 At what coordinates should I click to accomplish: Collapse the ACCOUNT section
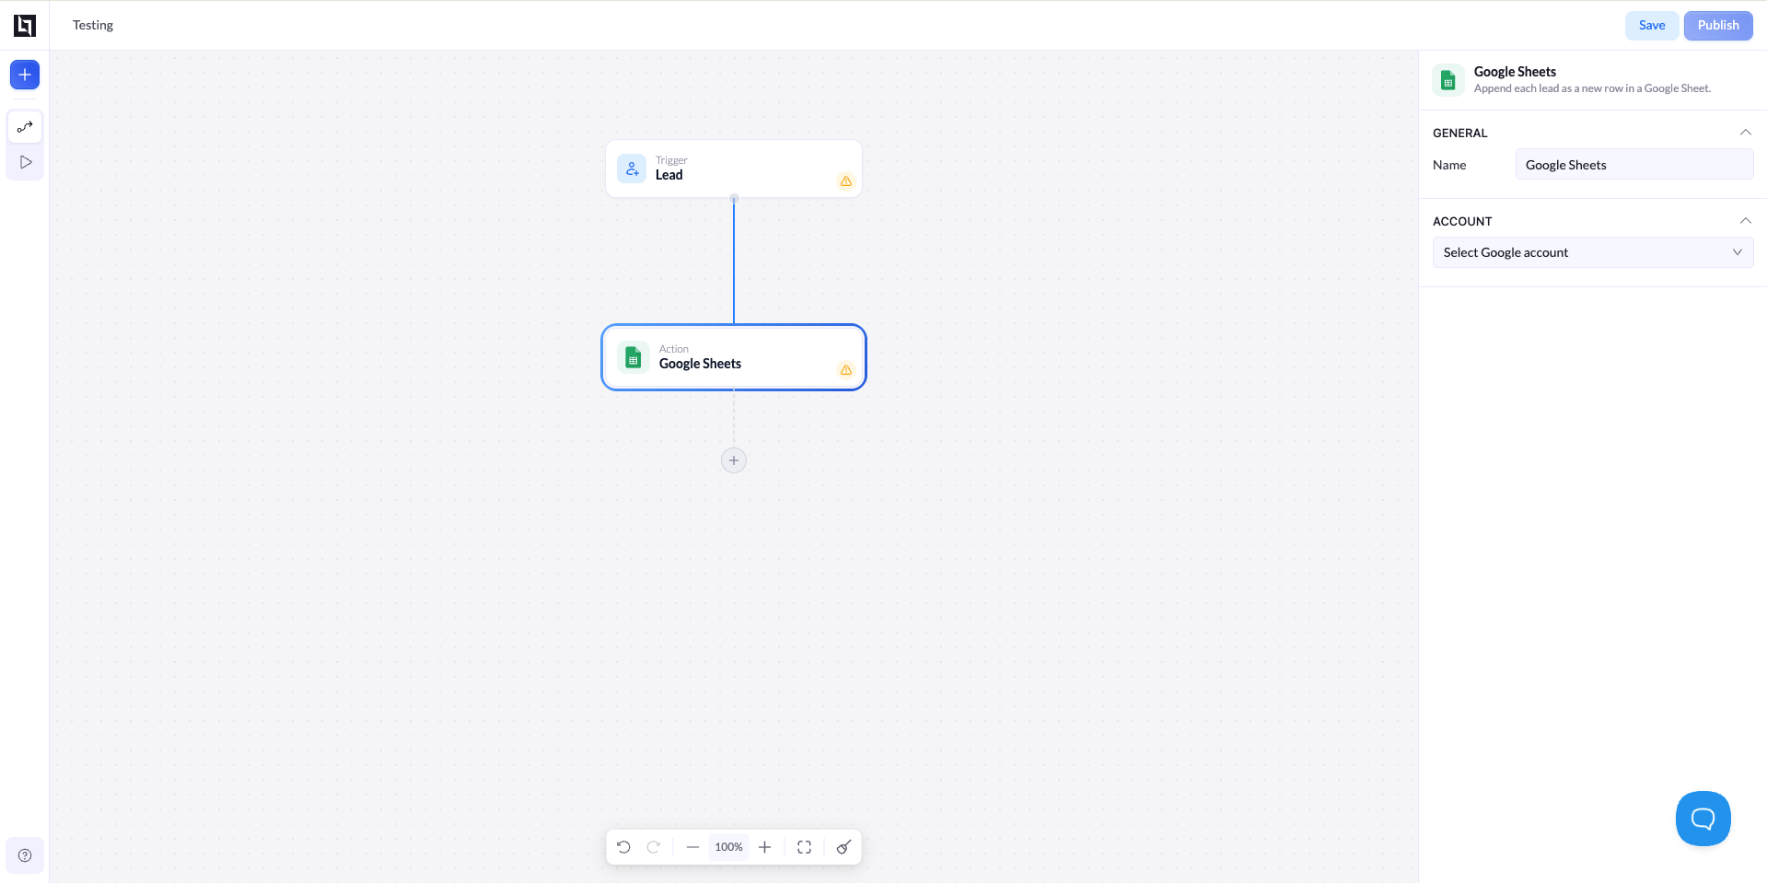click(x=1745, y=221)
